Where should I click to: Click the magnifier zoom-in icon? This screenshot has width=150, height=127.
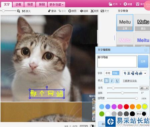18,11
